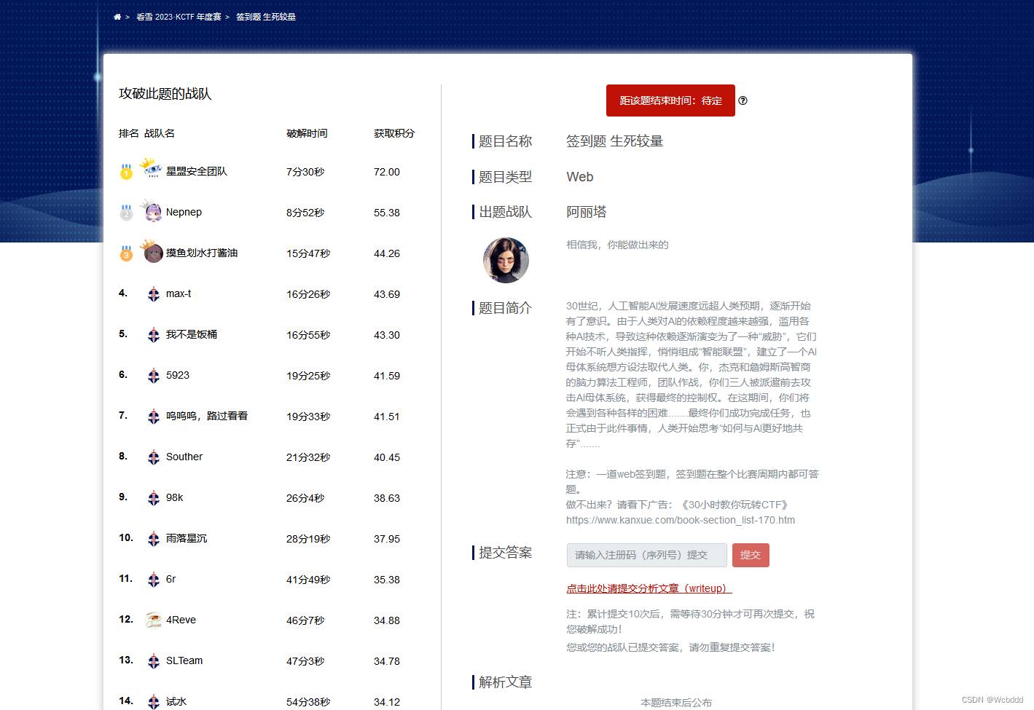Click 雨落星沉 team default avatar

click(153, 539)
